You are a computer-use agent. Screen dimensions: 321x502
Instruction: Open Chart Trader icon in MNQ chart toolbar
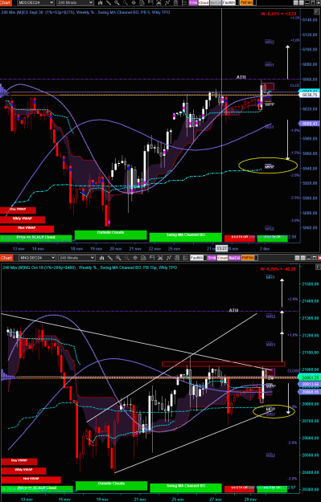[152, 258]
